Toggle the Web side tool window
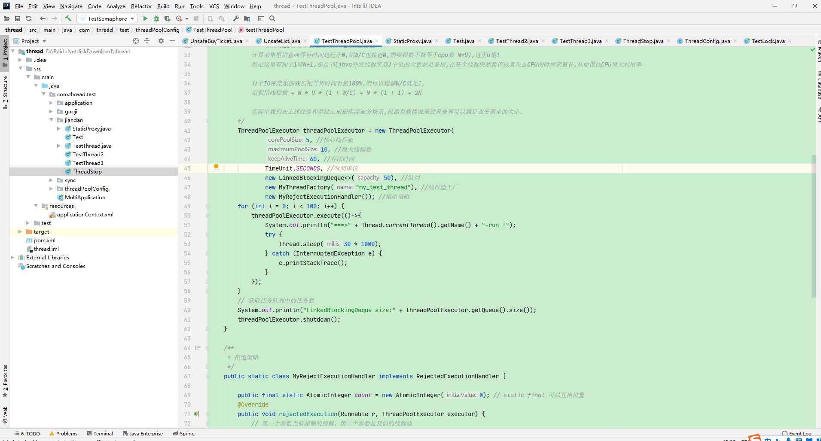 tap(5, 415)
